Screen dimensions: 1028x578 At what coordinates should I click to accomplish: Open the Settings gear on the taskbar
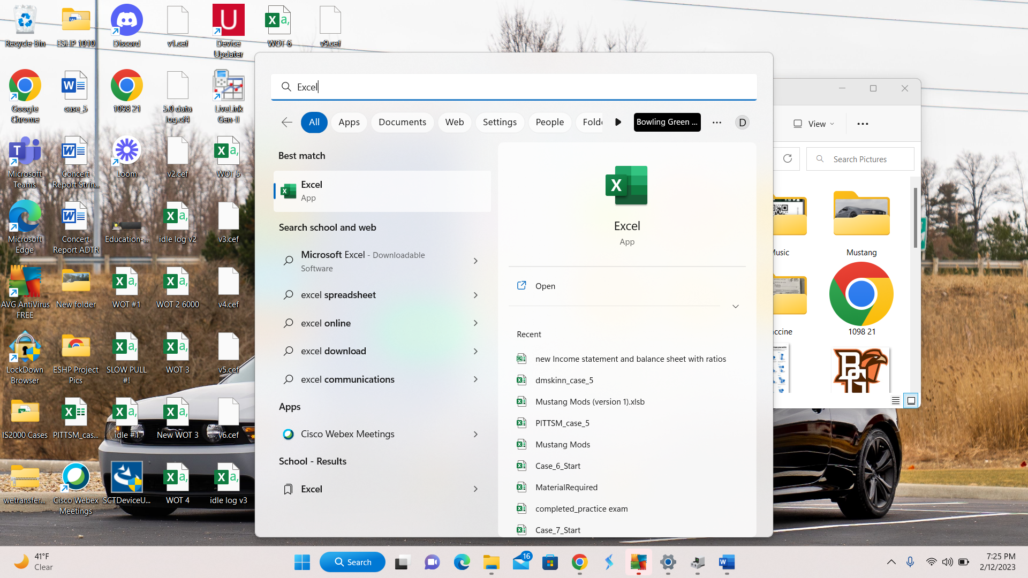(x=667, y=562)
